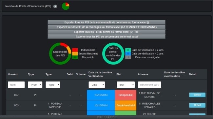Export all PEI du centre (VITRY)
The image size is (213, 119).
tap(106, 32)
